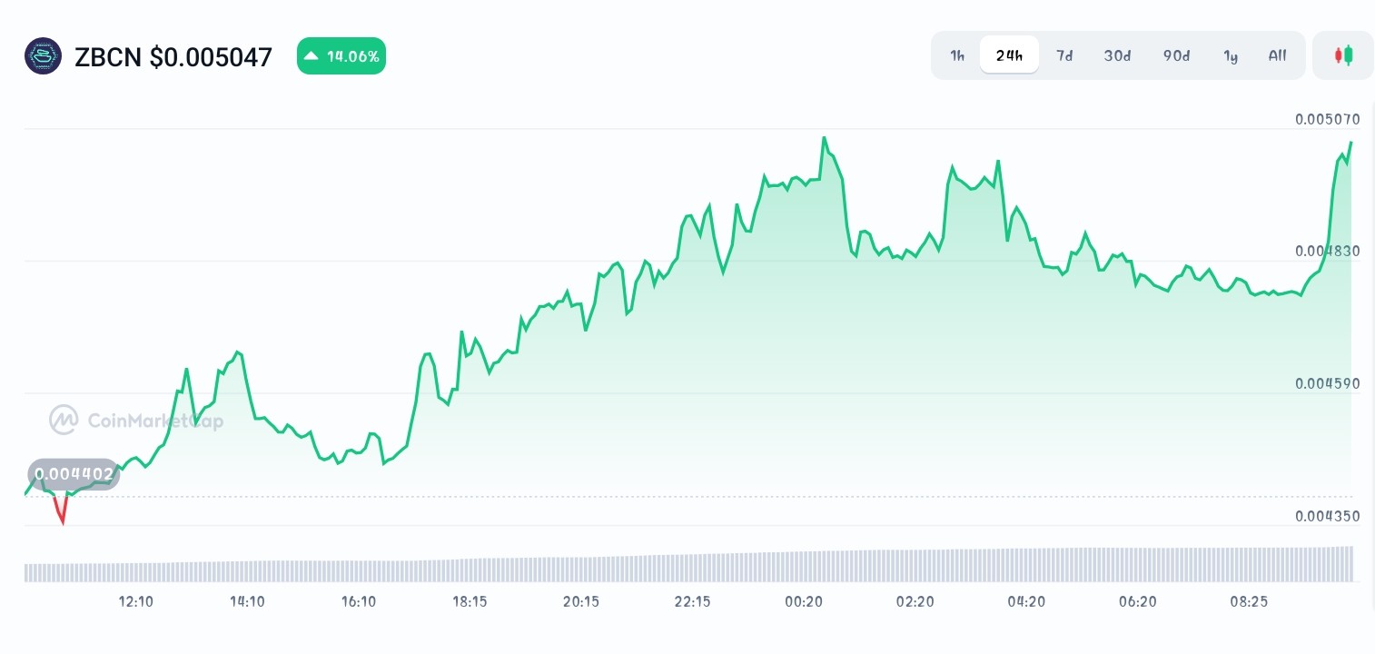
Task: Click the ZBCN price text header
Action: [x=173, y=56]
